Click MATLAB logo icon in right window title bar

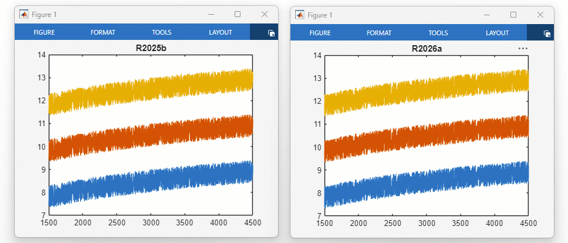click(x=300, y=15)
